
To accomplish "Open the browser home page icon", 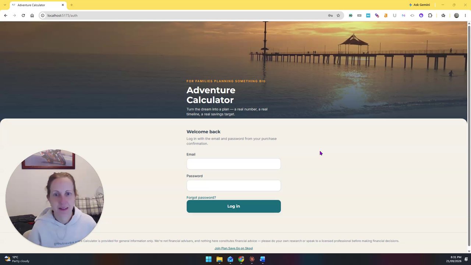I will click(x=32, y=15).
